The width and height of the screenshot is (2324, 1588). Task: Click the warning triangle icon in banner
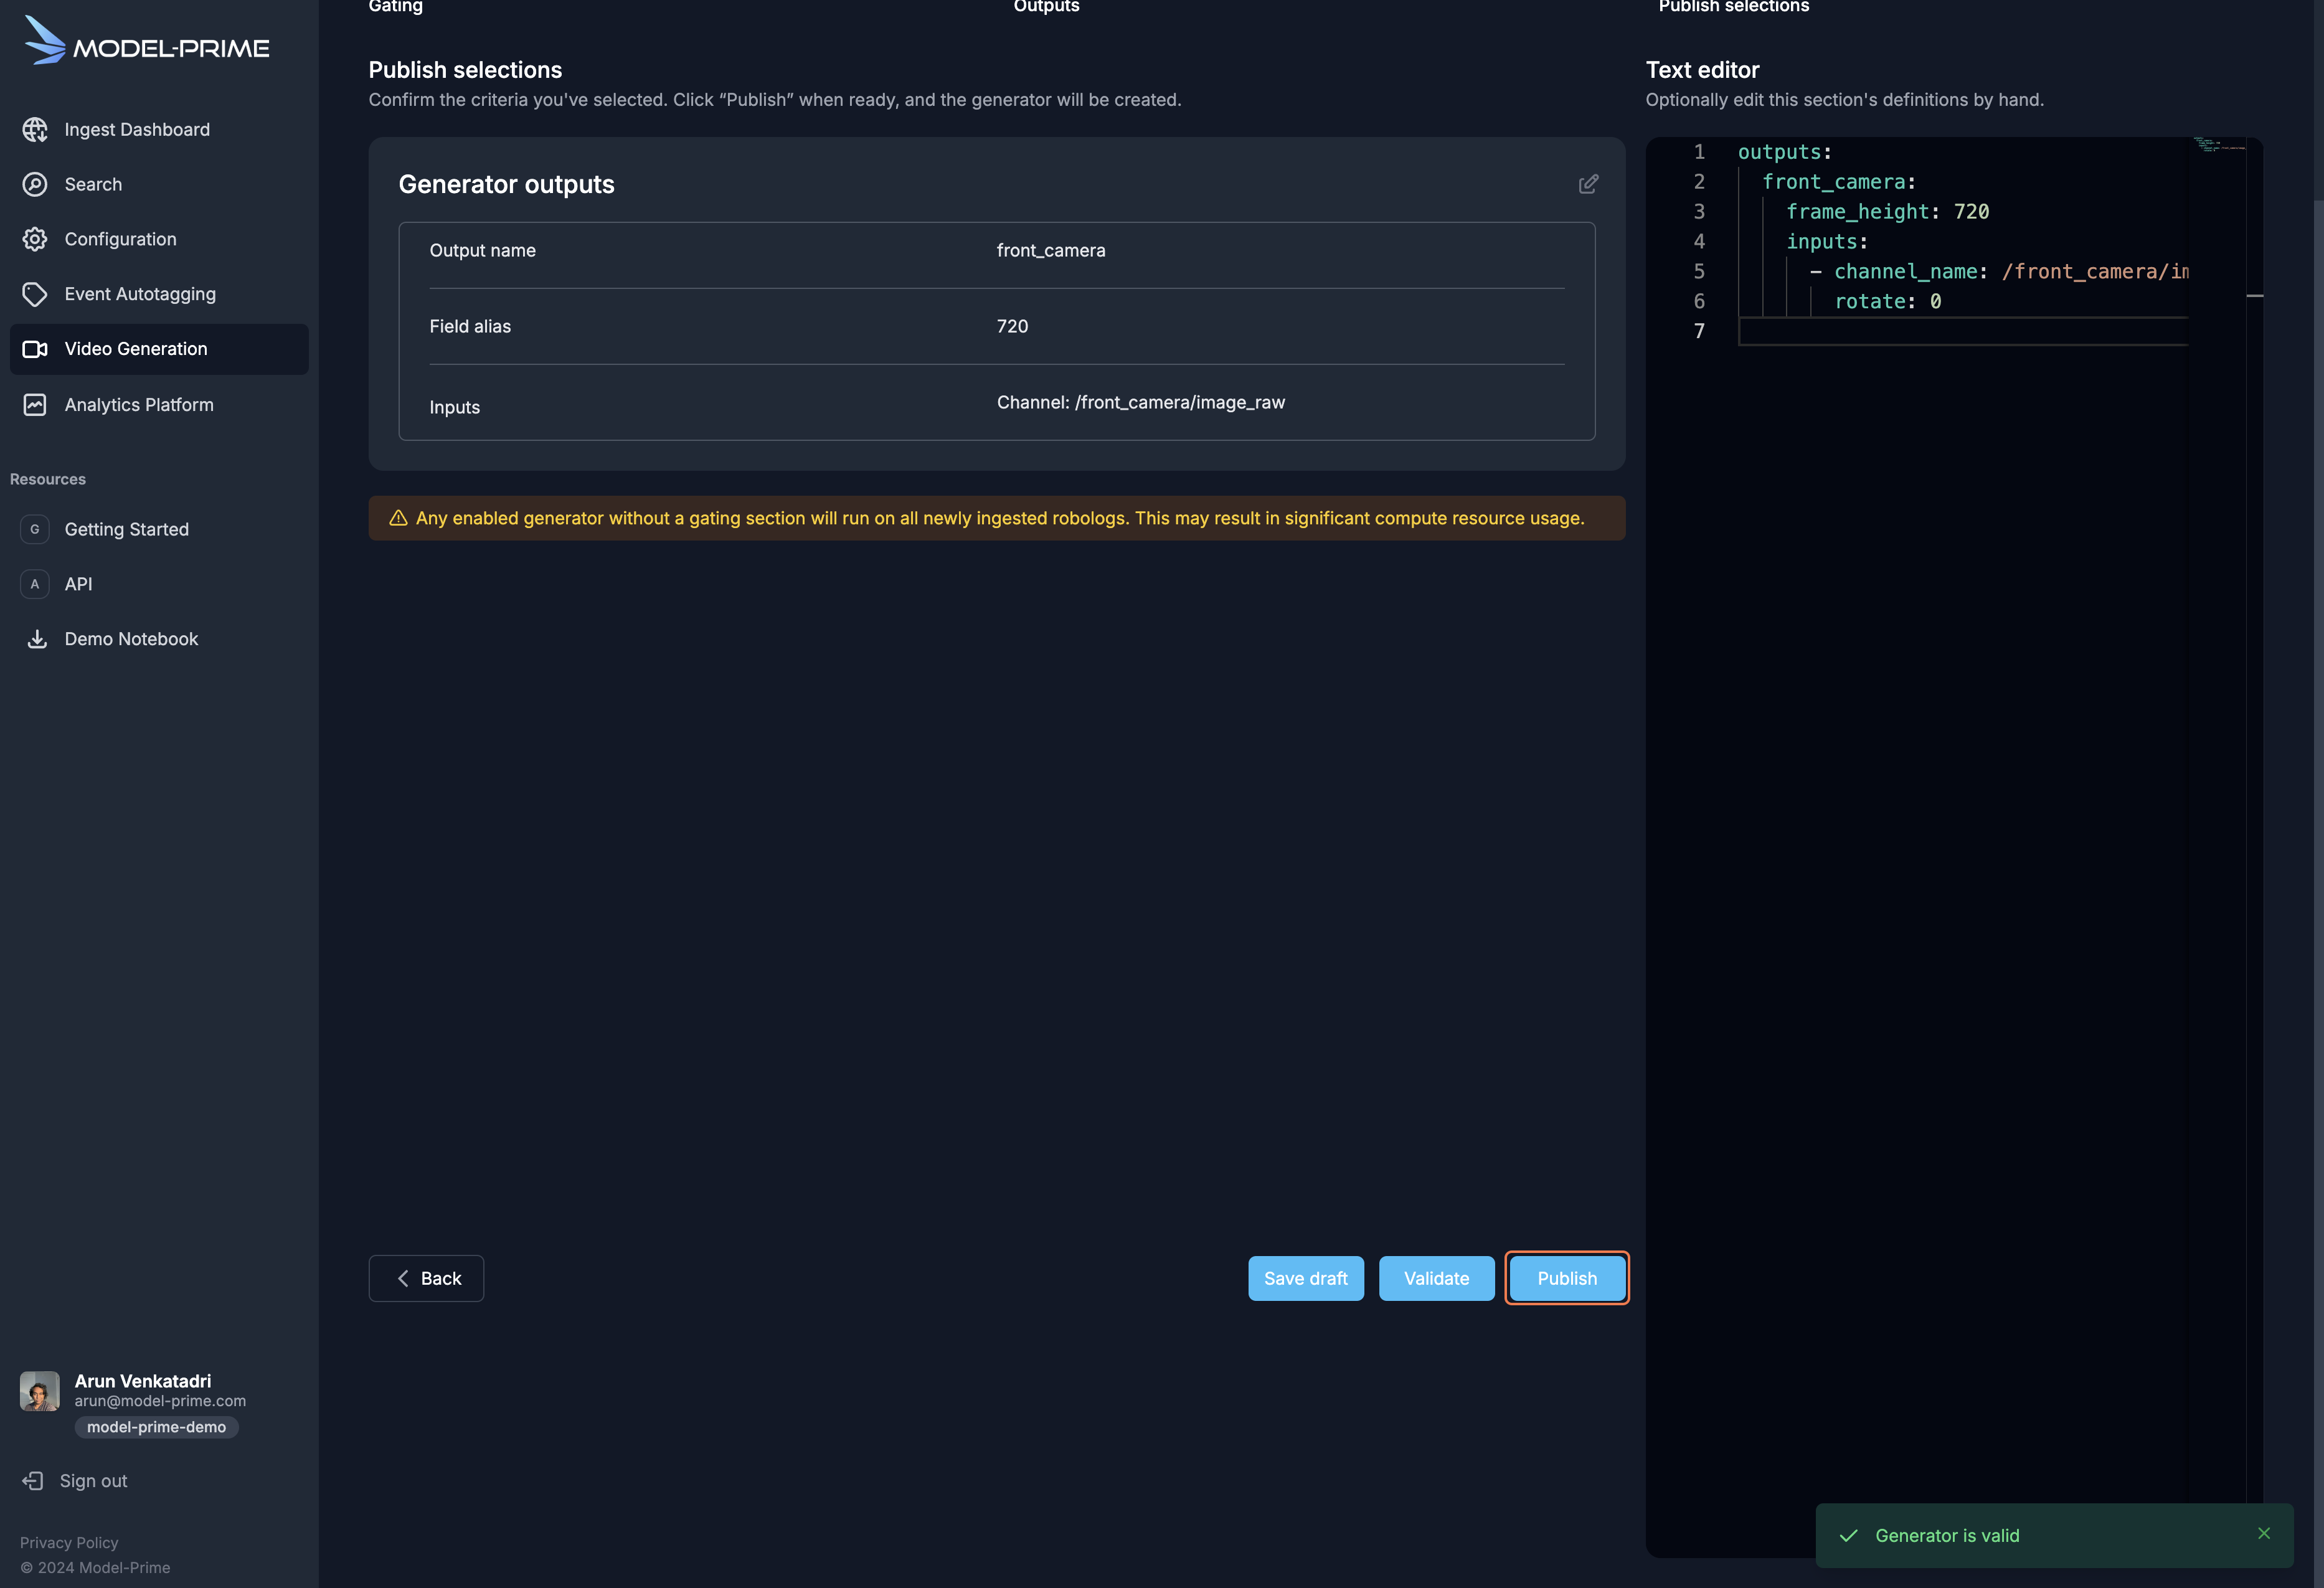[398, 518]
